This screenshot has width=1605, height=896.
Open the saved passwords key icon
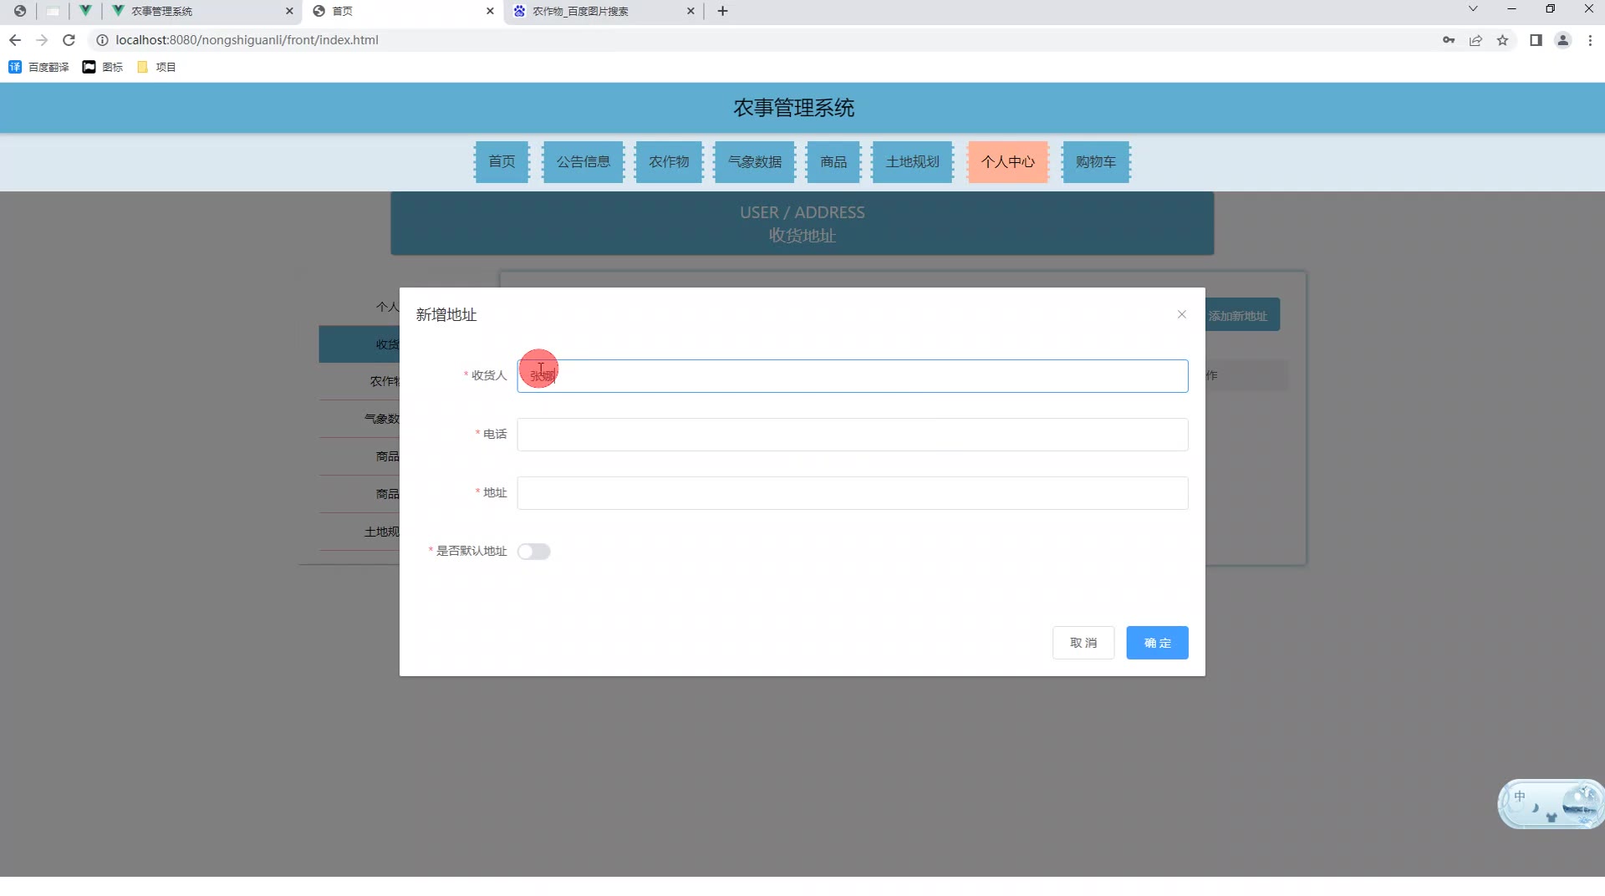1449,40
